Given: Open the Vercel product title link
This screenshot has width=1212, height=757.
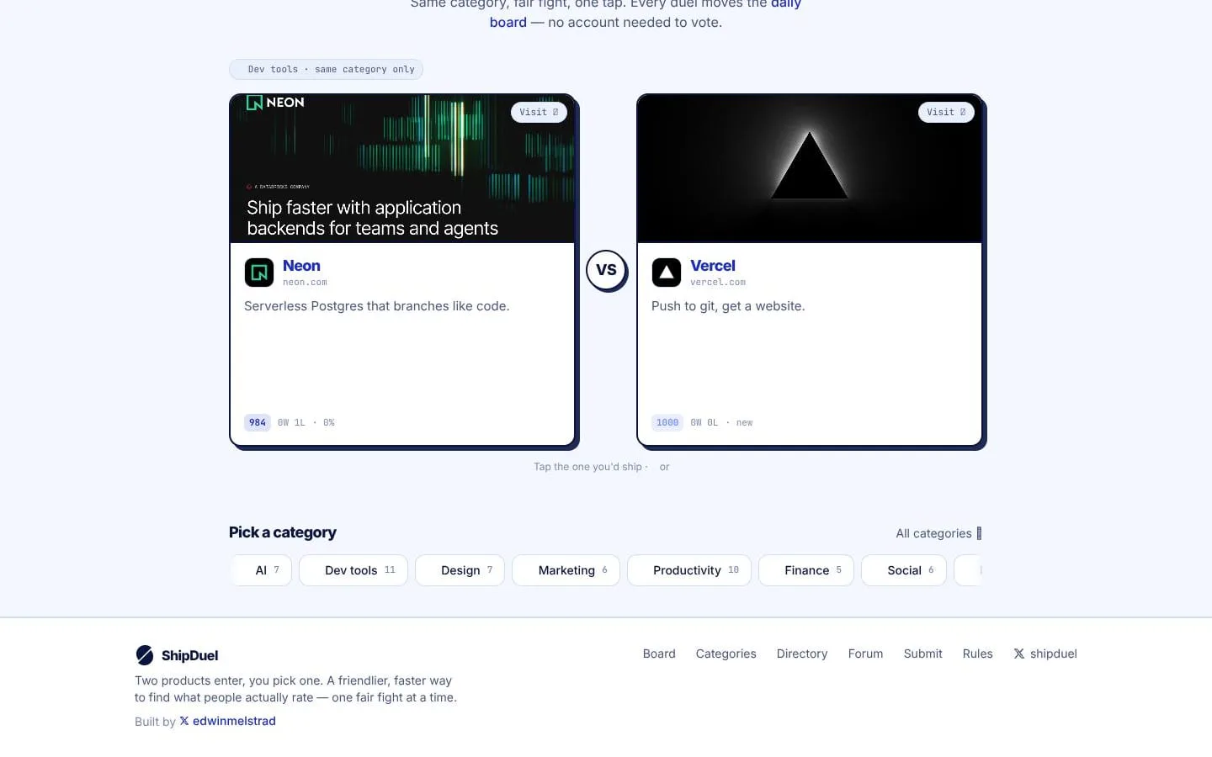Looking at the screenshot, I should pos(713,266).
